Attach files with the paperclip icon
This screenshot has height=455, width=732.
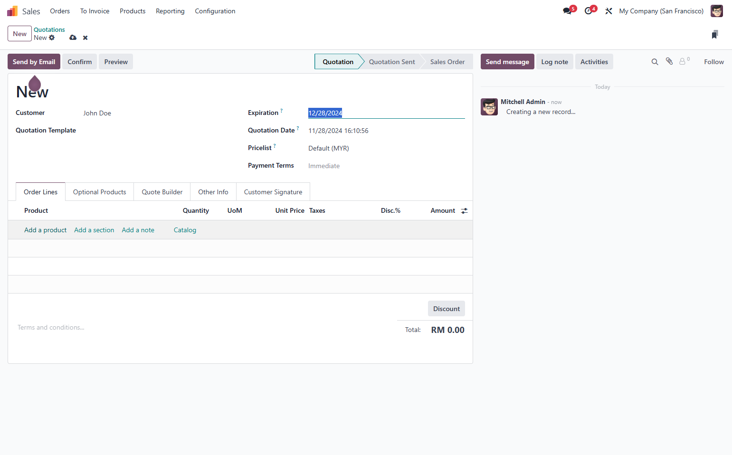pos(669,61)
